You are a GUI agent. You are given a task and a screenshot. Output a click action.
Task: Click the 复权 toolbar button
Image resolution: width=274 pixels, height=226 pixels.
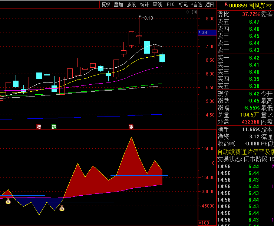click(106, 4)
